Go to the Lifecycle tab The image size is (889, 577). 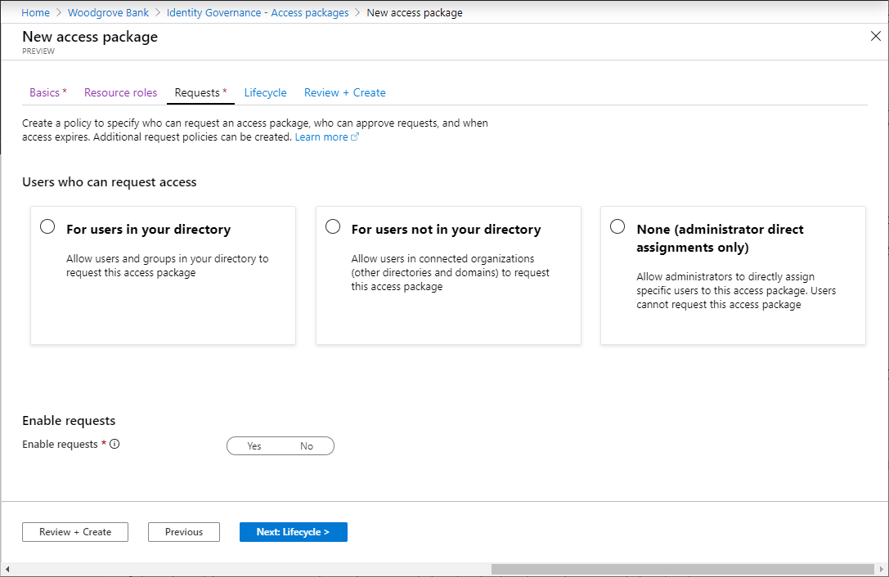pos(265,92)
